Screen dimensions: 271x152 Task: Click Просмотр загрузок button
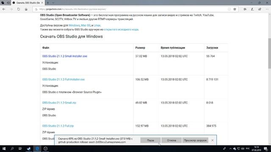[195, 140]
